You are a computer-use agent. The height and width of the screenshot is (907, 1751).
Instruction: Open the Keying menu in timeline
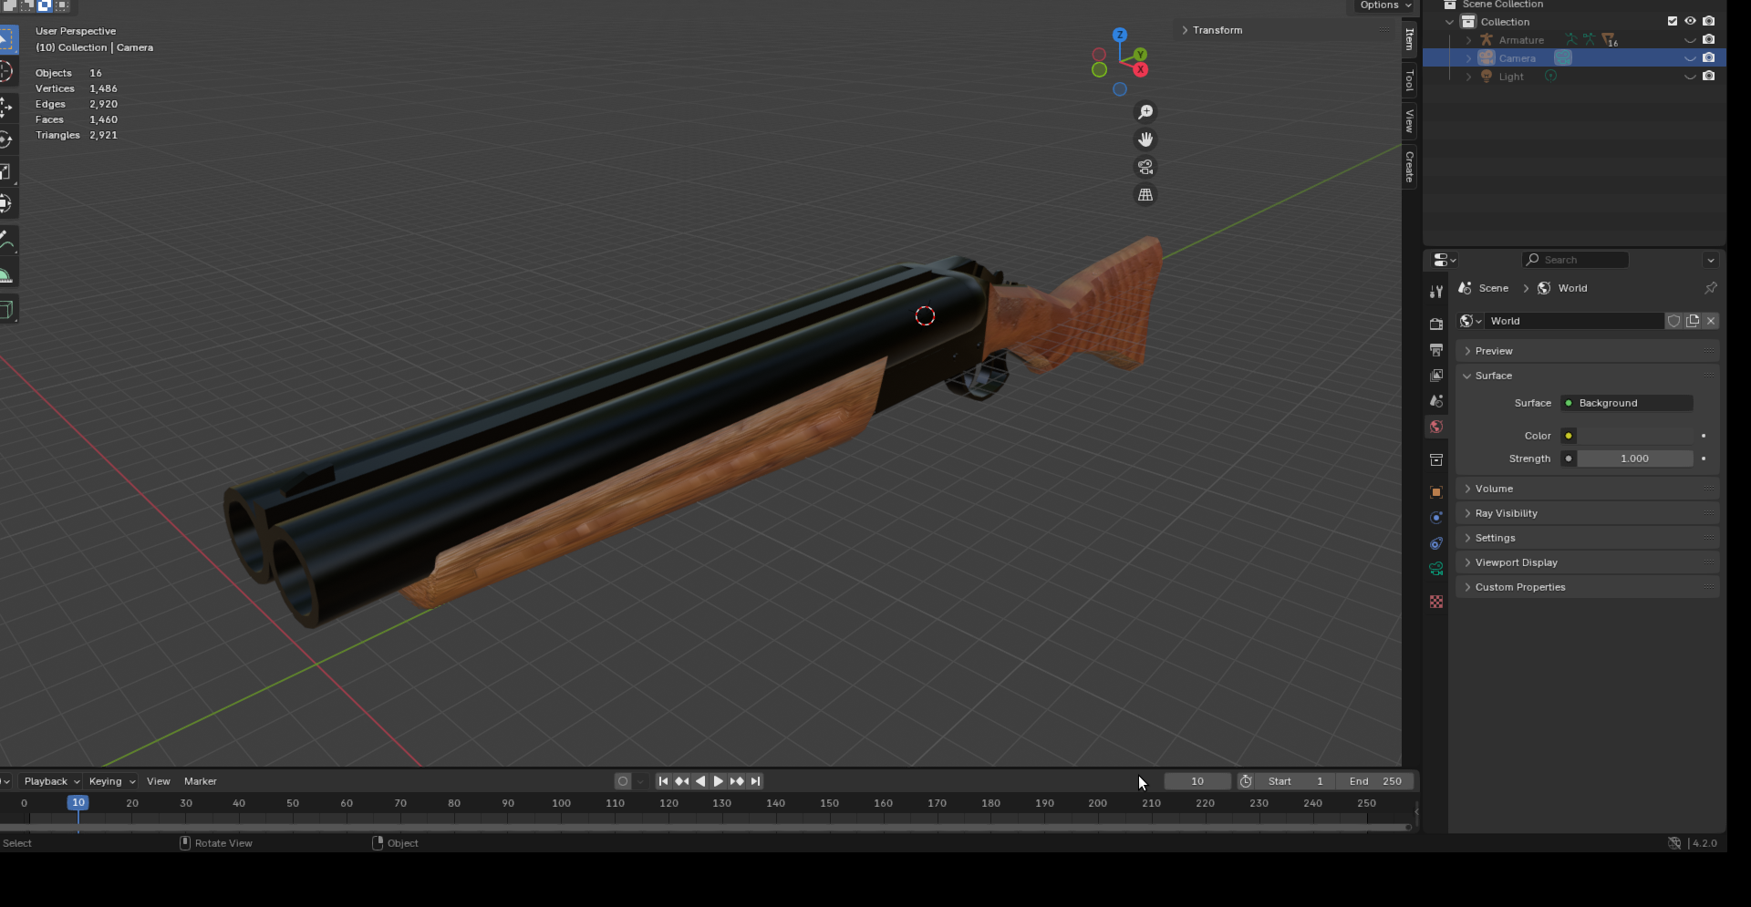(111, 781)
